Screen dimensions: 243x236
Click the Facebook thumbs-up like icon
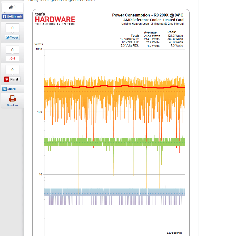(x=11, y=7)
